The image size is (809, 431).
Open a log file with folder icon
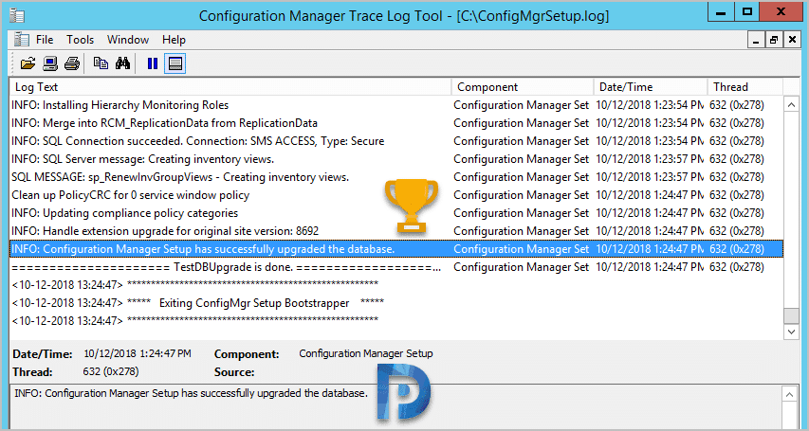click(x=28, y=63)
